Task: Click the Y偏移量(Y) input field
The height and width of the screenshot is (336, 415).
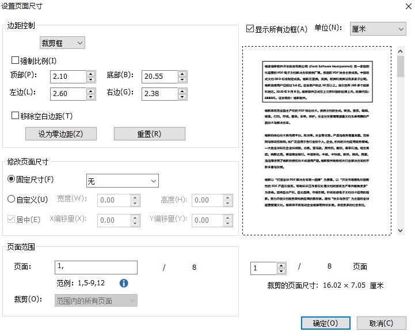Action: [x=208, y=220]
